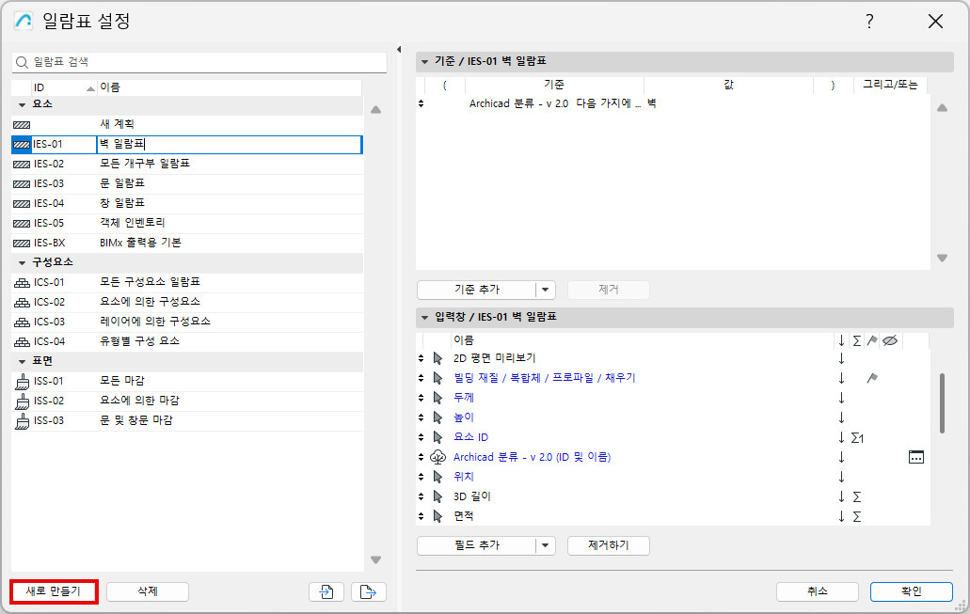Select the 유형별 구성 요소 row

point(187,341)
